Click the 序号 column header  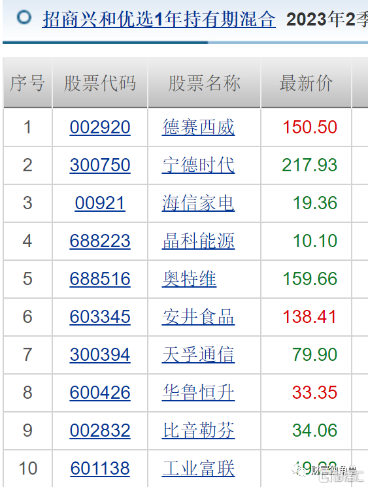pos(27,83)
